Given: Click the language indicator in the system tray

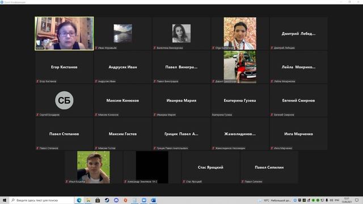Looking at the screenshot, I should tap(337, 200).
